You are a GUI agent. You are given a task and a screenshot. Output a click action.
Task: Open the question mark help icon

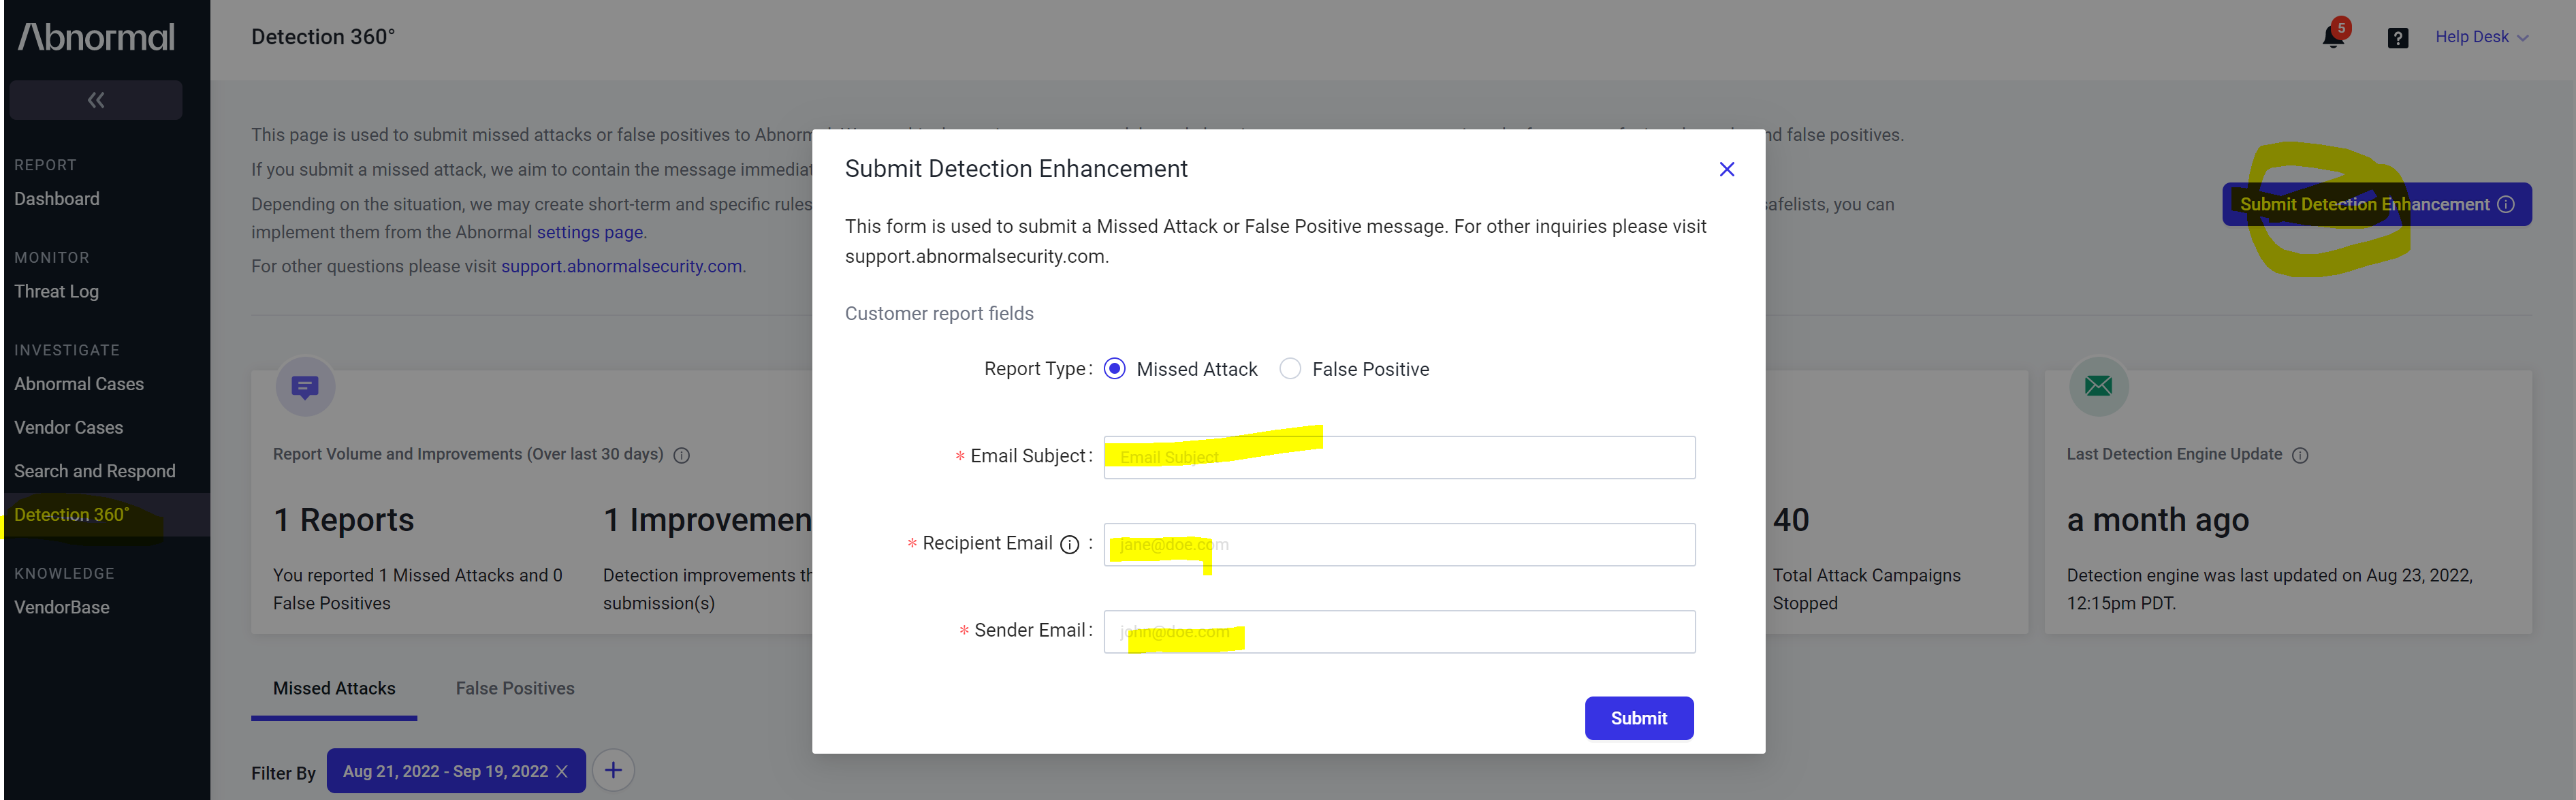click(2397, 38)
